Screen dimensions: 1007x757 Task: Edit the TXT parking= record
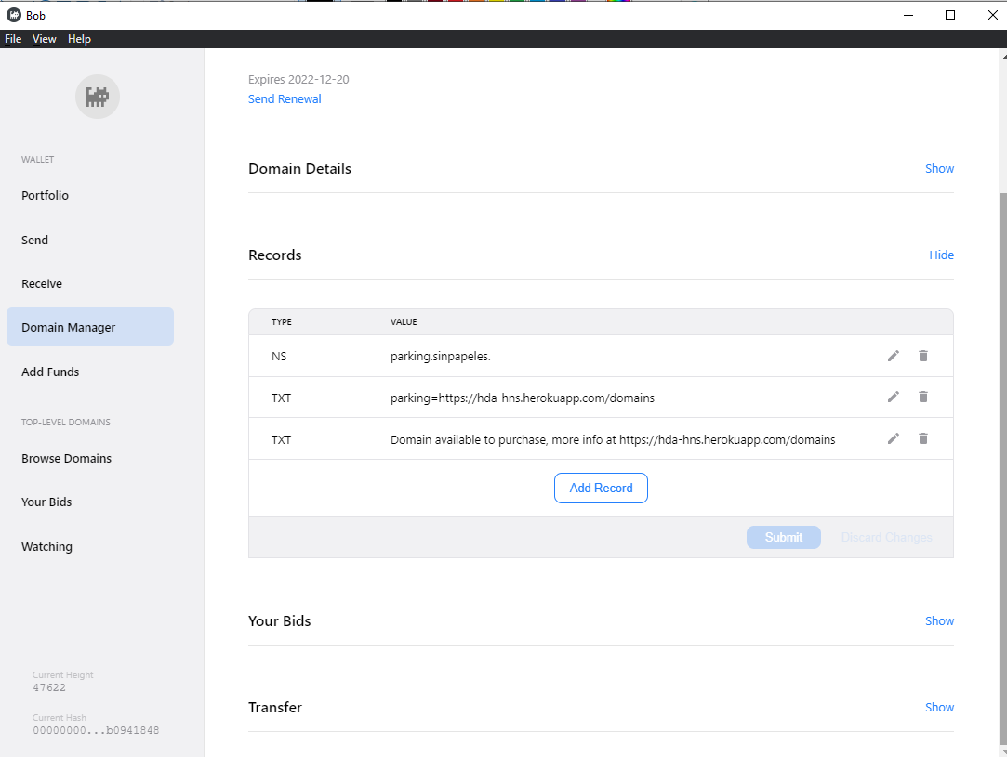(x=894, y=397)
